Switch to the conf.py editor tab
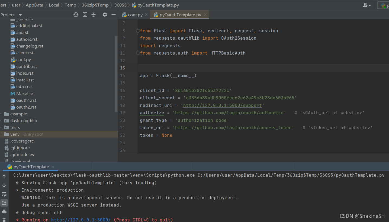389x222 pixels. click(135, 15)
